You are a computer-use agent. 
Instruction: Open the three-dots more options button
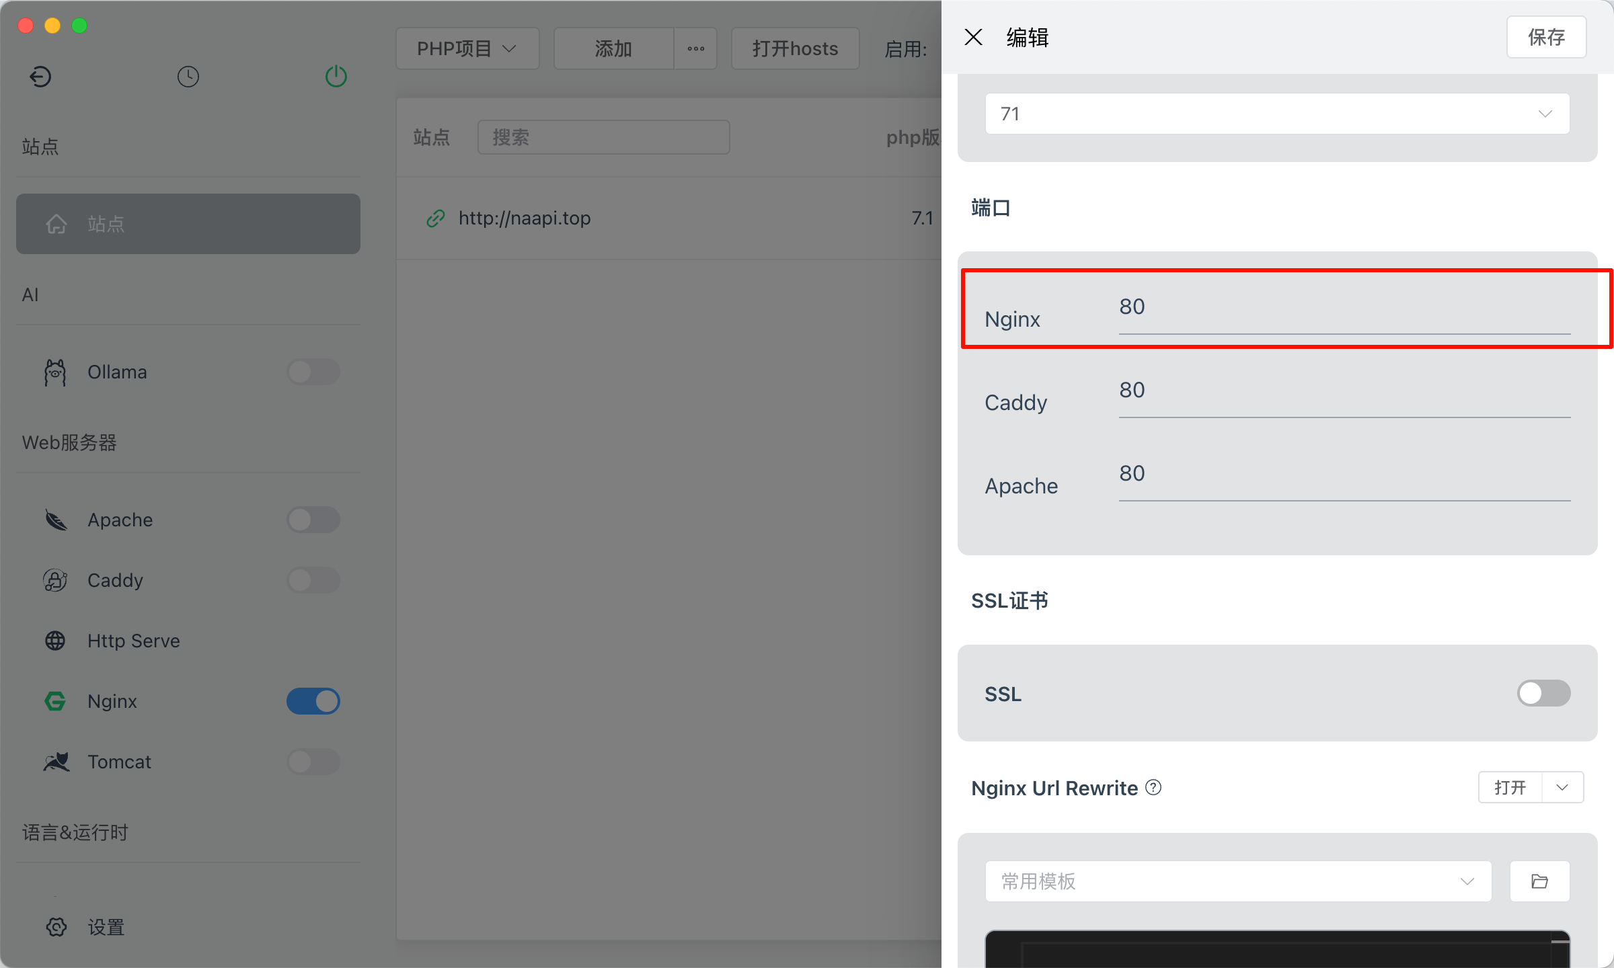coord(696,48)
